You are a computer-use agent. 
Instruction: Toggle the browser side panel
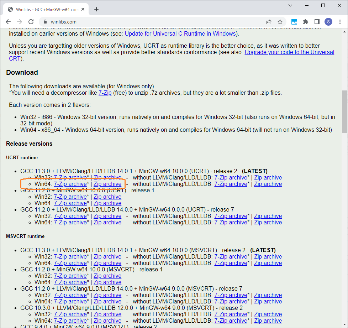[x=317, y=22]
